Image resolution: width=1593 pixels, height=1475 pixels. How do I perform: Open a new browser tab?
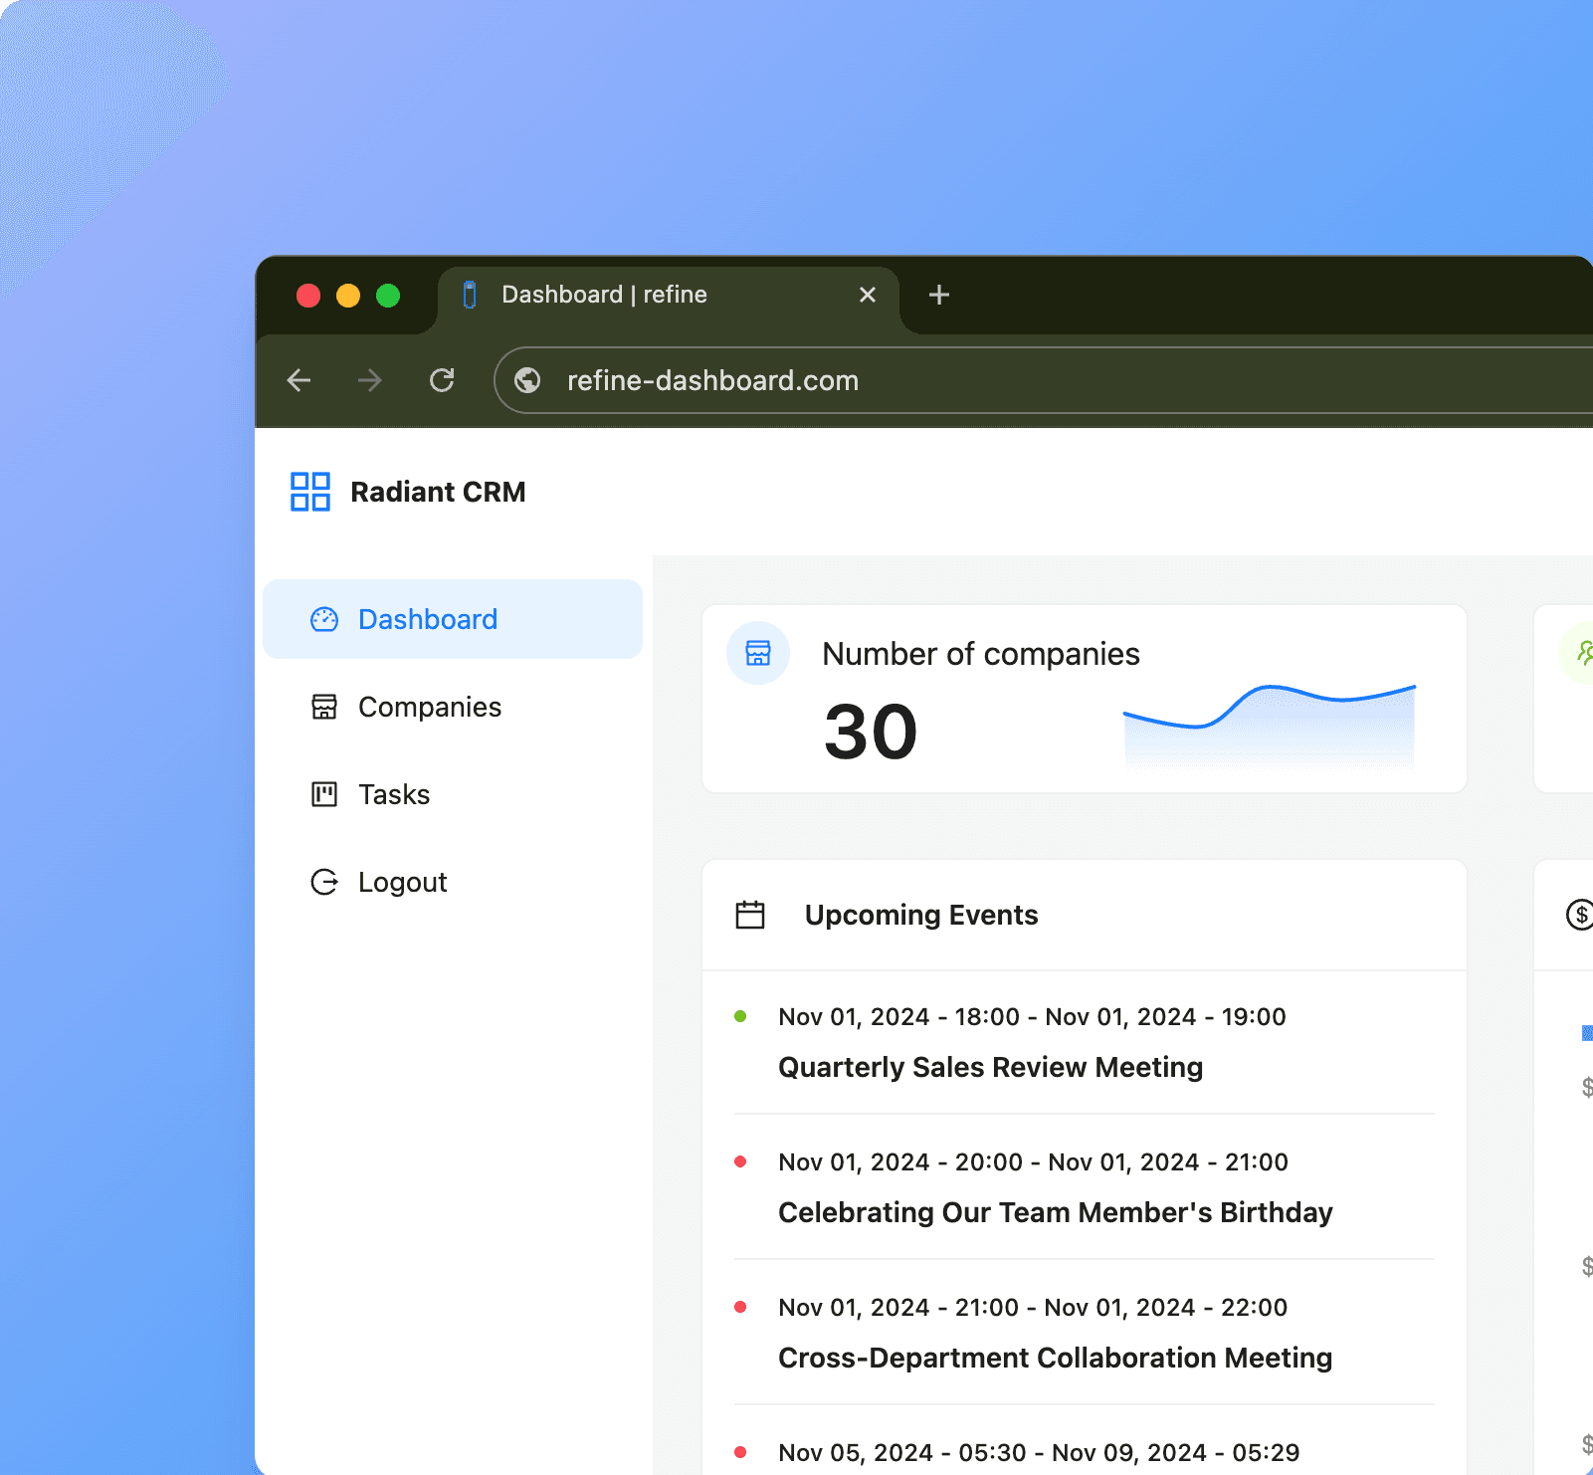coord(937,295)
